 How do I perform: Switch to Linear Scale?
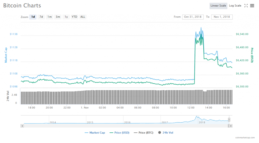coord(218,6)
